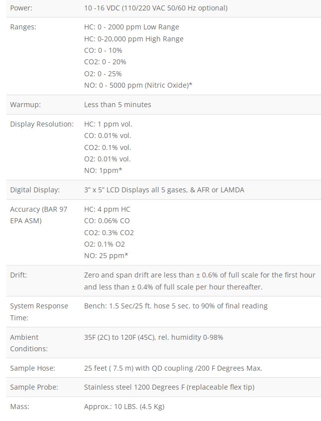Image resolution: width=321 pixels, height=421 pixels.
Task: Click the Mass 'Approx.: 10 LBS.' value
Action: click(x=124, y=407)
